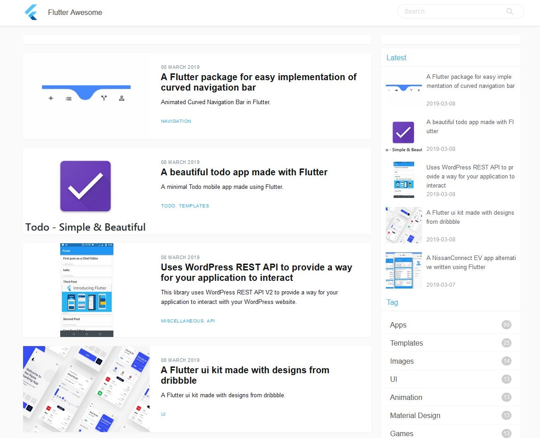Select Templates from the Tag list
540x438 pixels.
click(x=406, y=343)
